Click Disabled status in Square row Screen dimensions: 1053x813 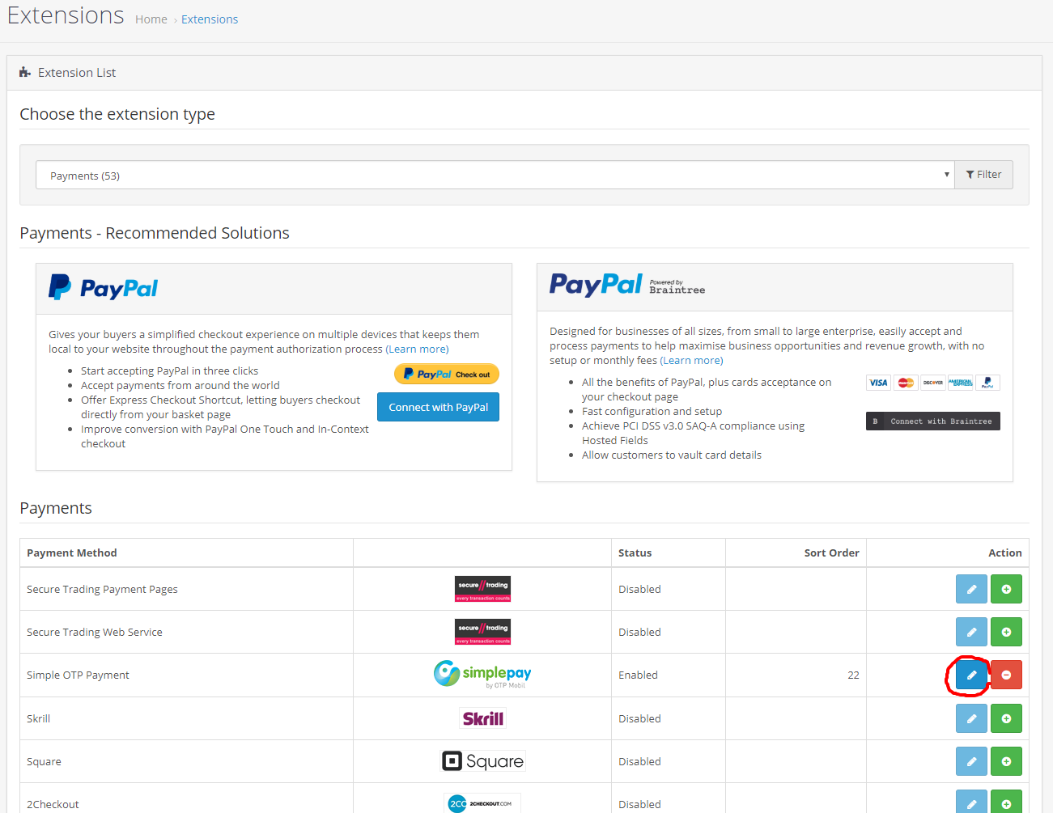(639, 761)
